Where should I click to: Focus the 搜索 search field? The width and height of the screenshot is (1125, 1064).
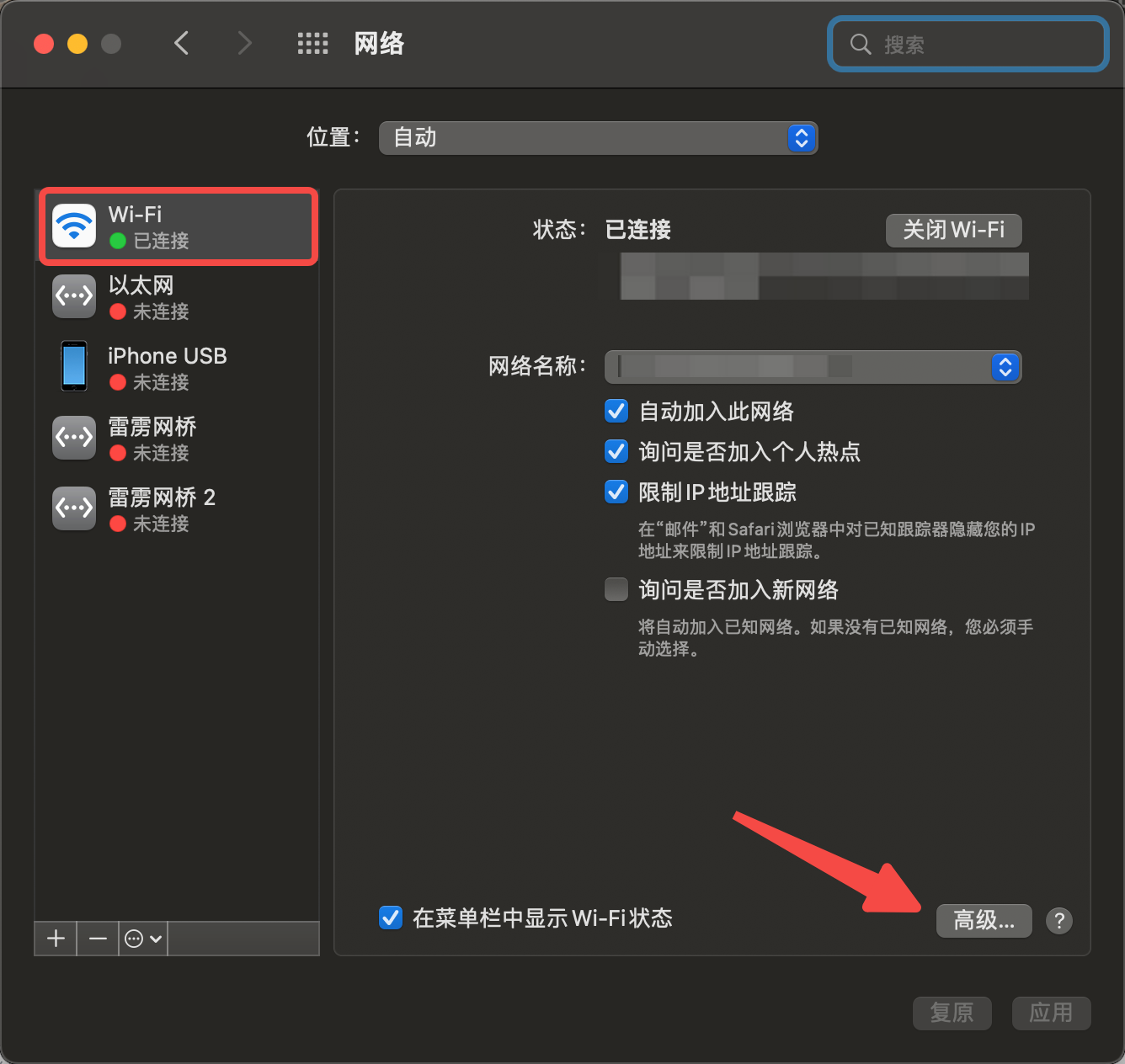click(x=968, y=44)
